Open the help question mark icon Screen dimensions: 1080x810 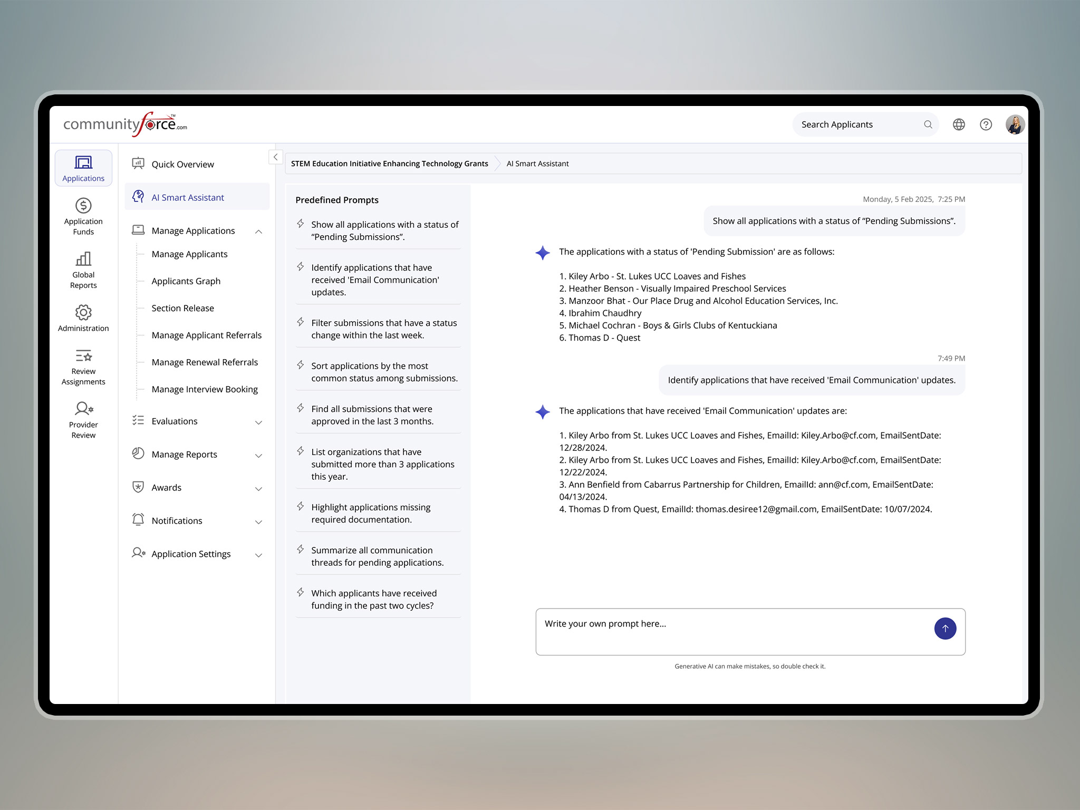pyautogui.click(x=986, y=124)
